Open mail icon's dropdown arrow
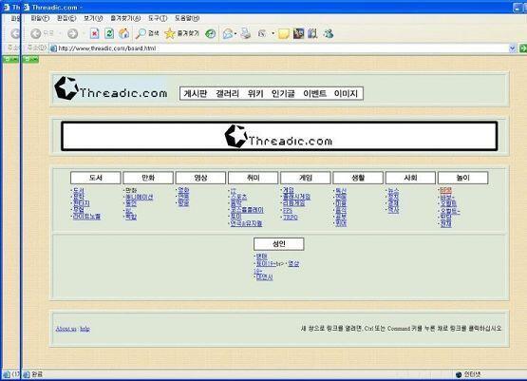The width and height of the screenshot is (527, 381). click(235, 33)
